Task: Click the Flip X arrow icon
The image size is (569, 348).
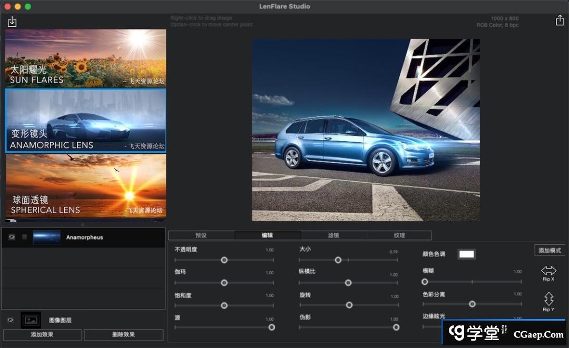Action: click(x=548, y=271)
